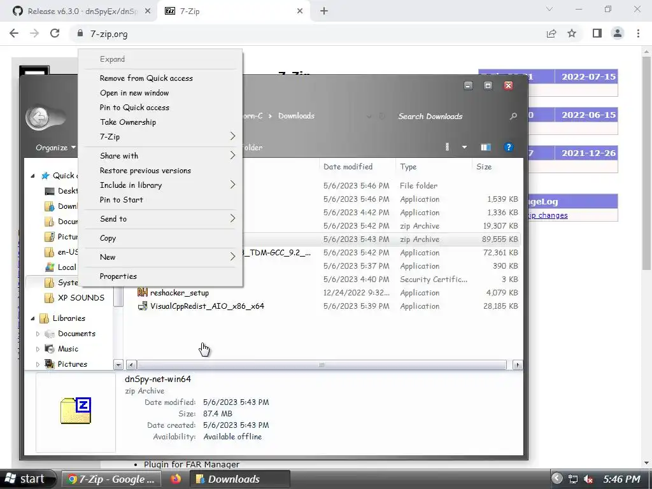Collapse the Libraries tree arrow
This screenshot has height=489, width=652.
pyautogui.click(x=32, y=318)
